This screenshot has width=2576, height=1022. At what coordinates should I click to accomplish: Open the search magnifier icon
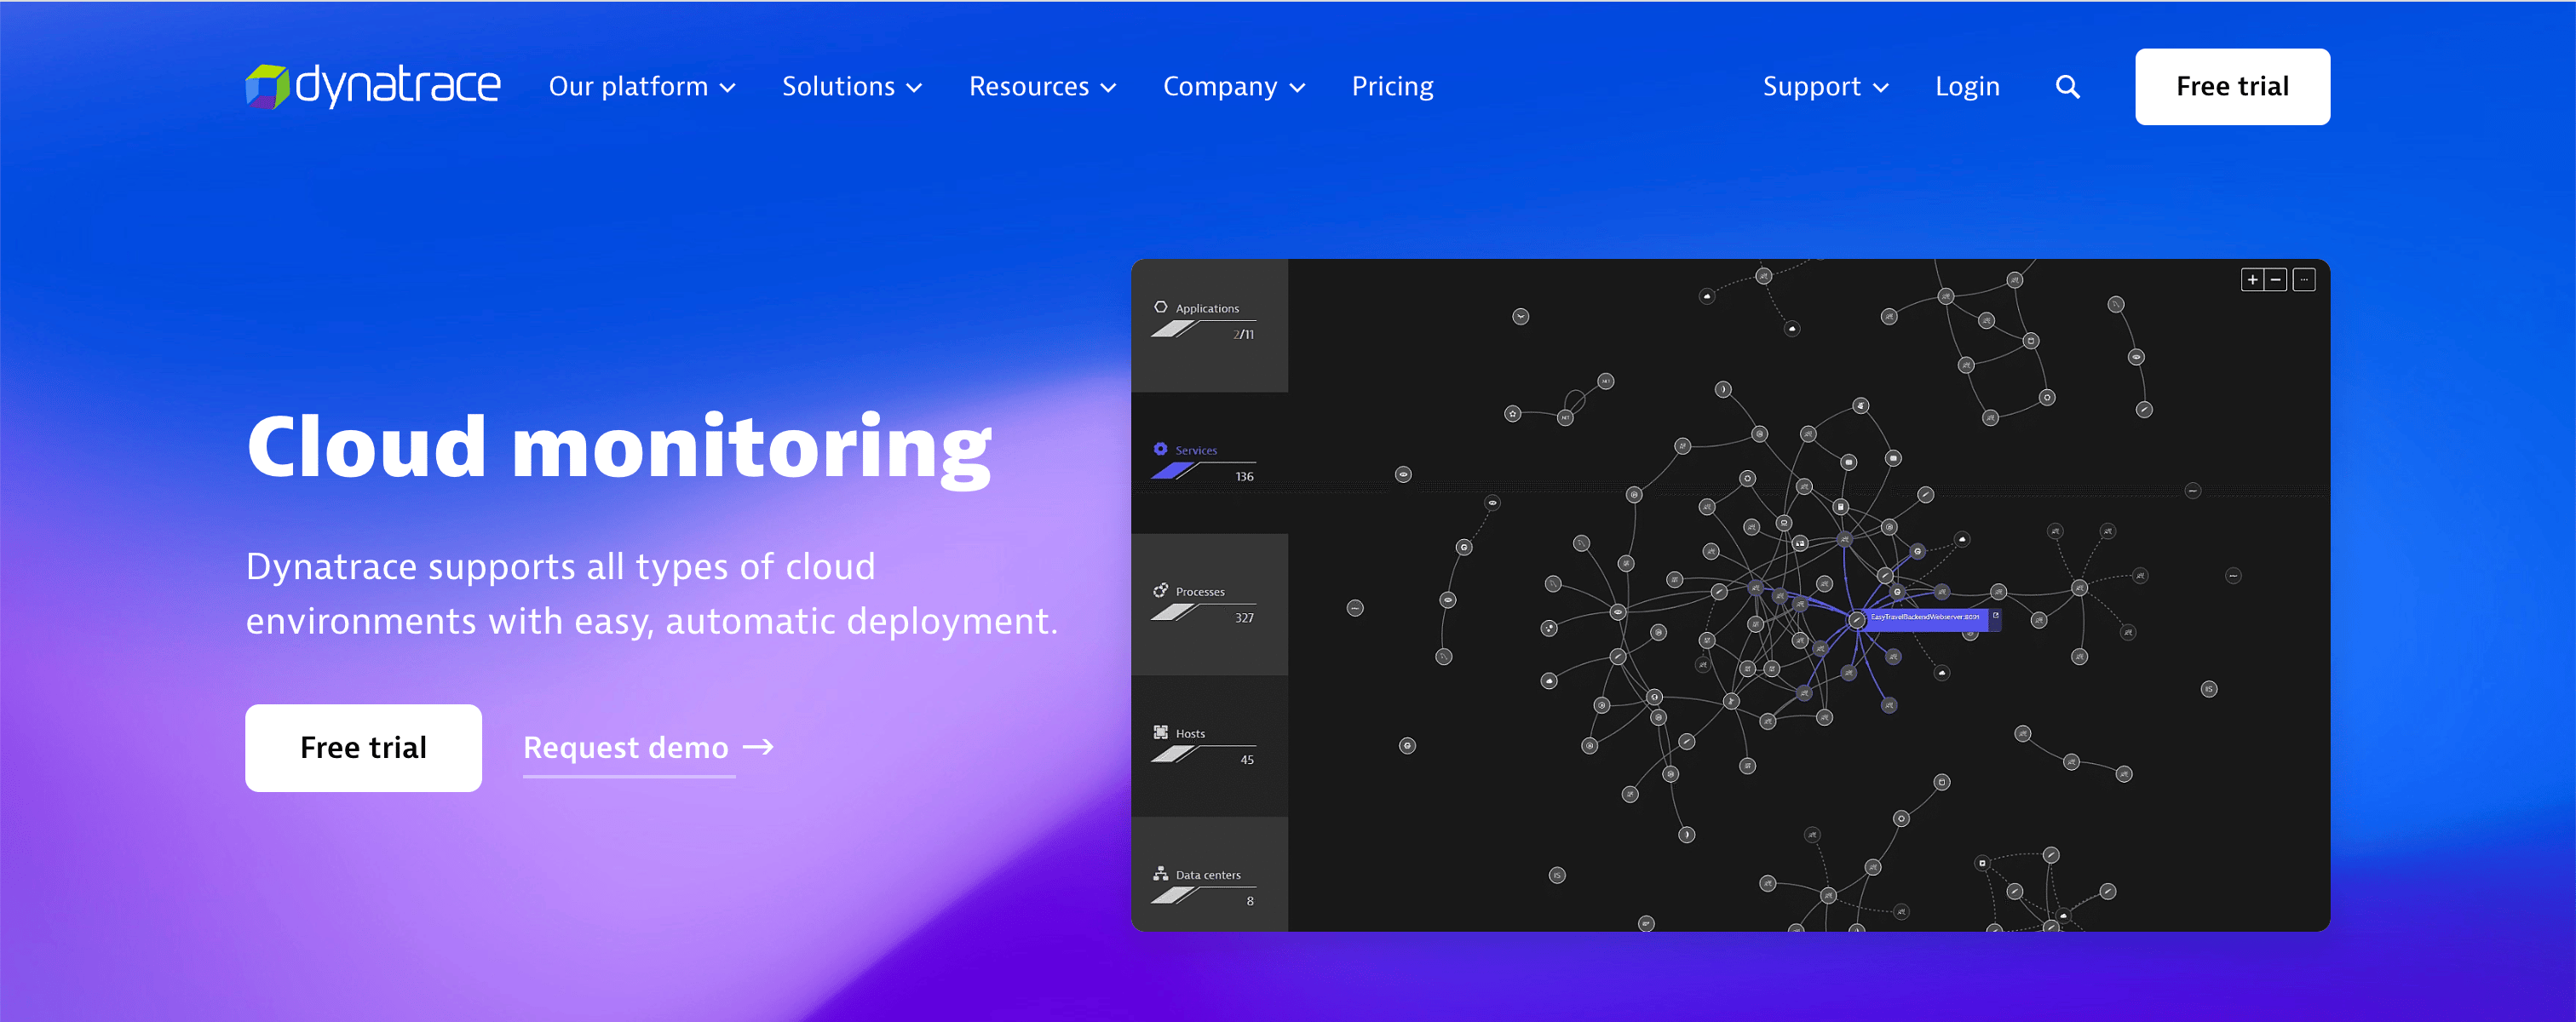tap(2067, 87)
